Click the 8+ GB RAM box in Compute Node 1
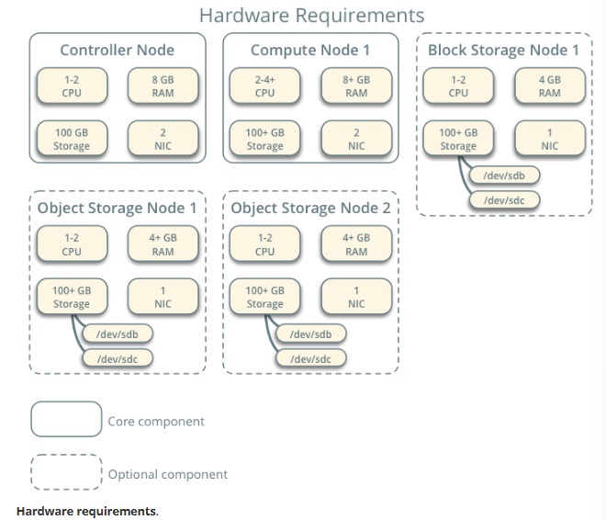The width and height of the screenshot is (606, 520). click(x=356, y=86)
